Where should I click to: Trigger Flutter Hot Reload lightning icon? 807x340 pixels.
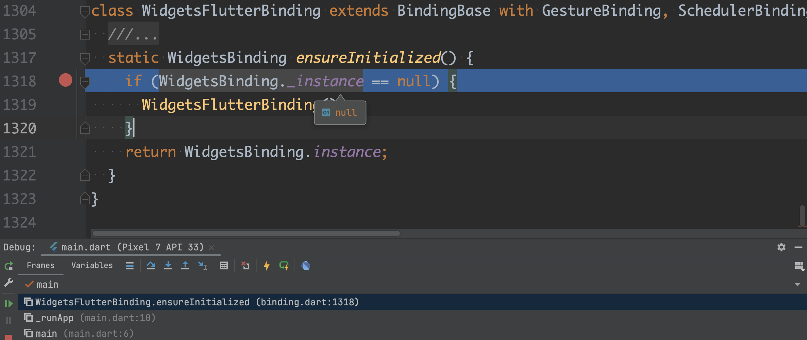click(267, 266)
